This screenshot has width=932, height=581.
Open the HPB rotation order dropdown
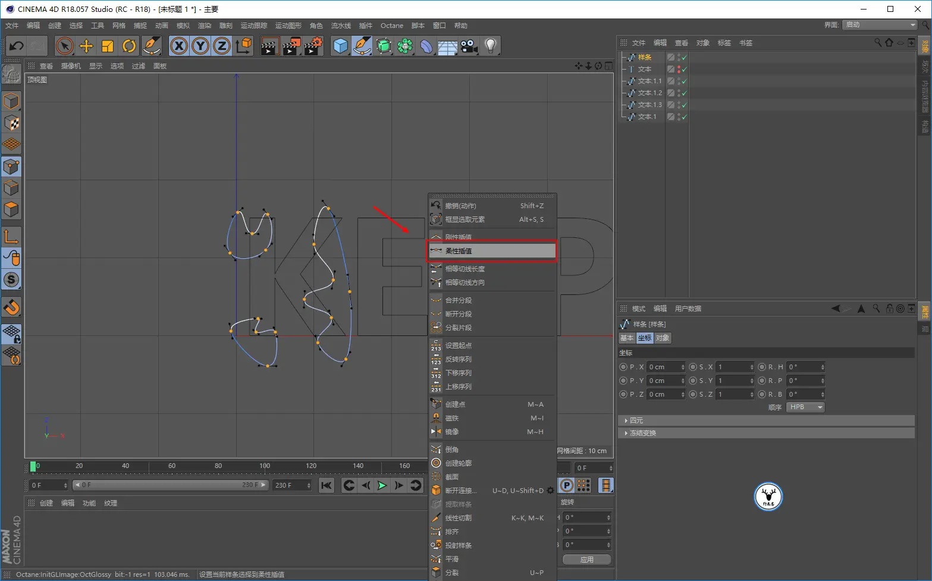click(805, 407)
